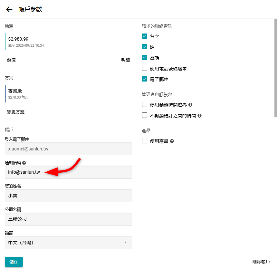
Task: Click help icon beside 不封鎖預訂之間的時間
Action: [199, 116]
